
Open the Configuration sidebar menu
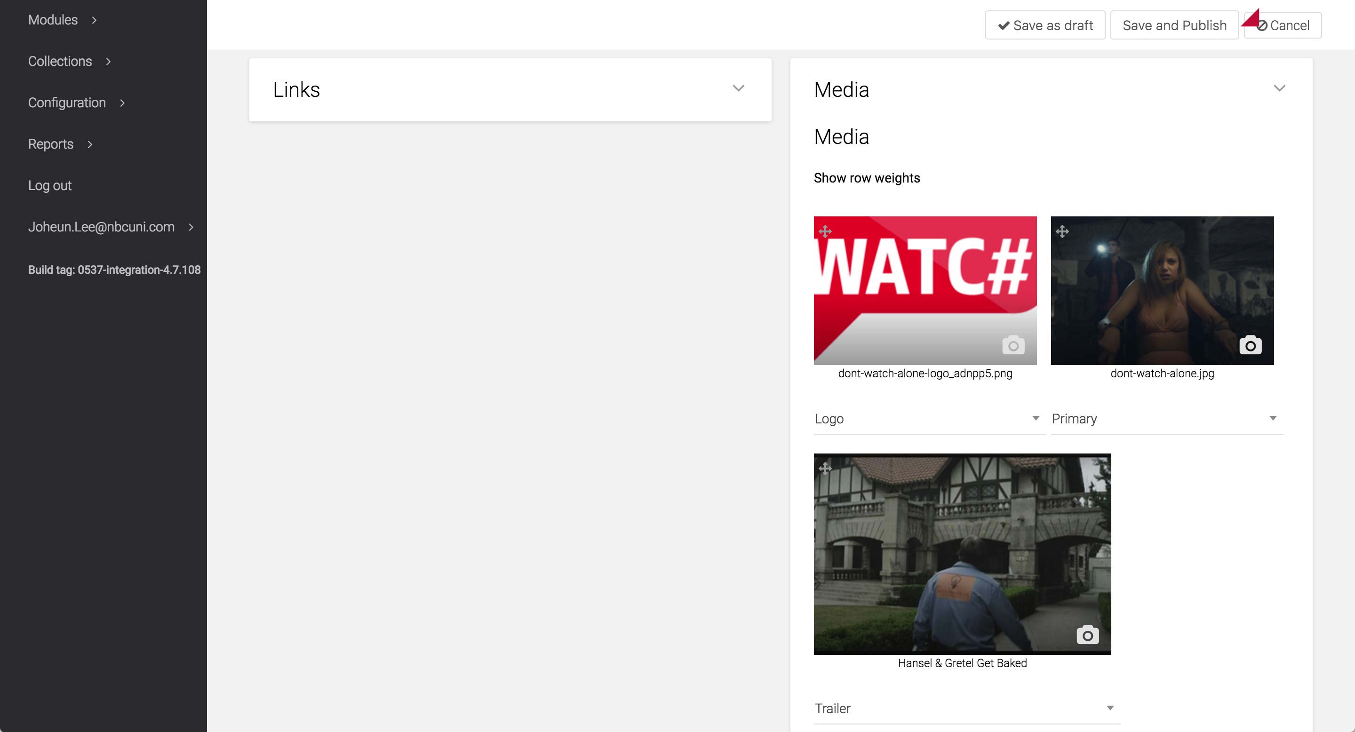67,103
